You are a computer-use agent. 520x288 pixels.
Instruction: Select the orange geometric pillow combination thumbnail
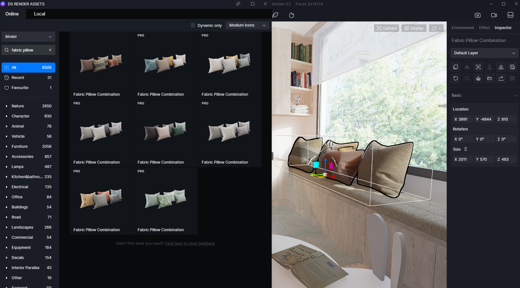(x=101, y=201)
